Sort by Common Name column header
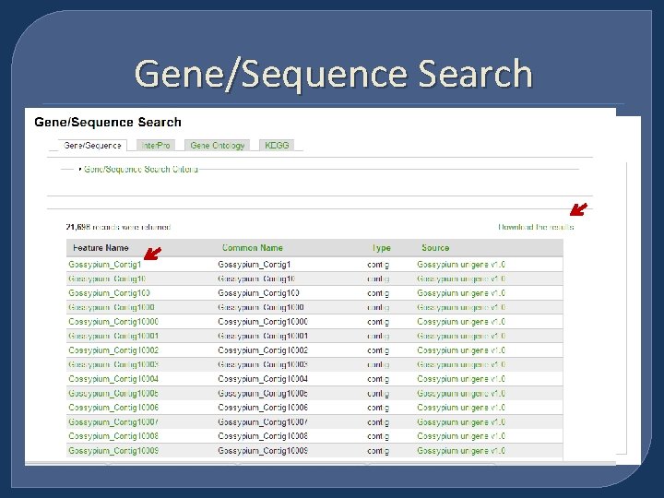The height and width of the screenshot is (498, 664). (253, 248)
